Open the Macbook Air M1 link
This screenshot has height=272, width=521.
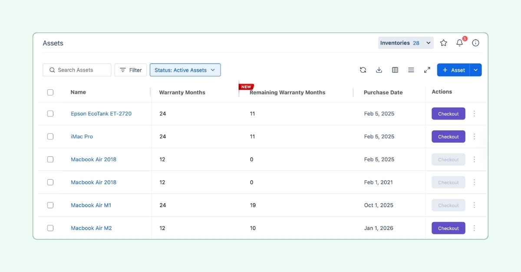coord(91,205)
